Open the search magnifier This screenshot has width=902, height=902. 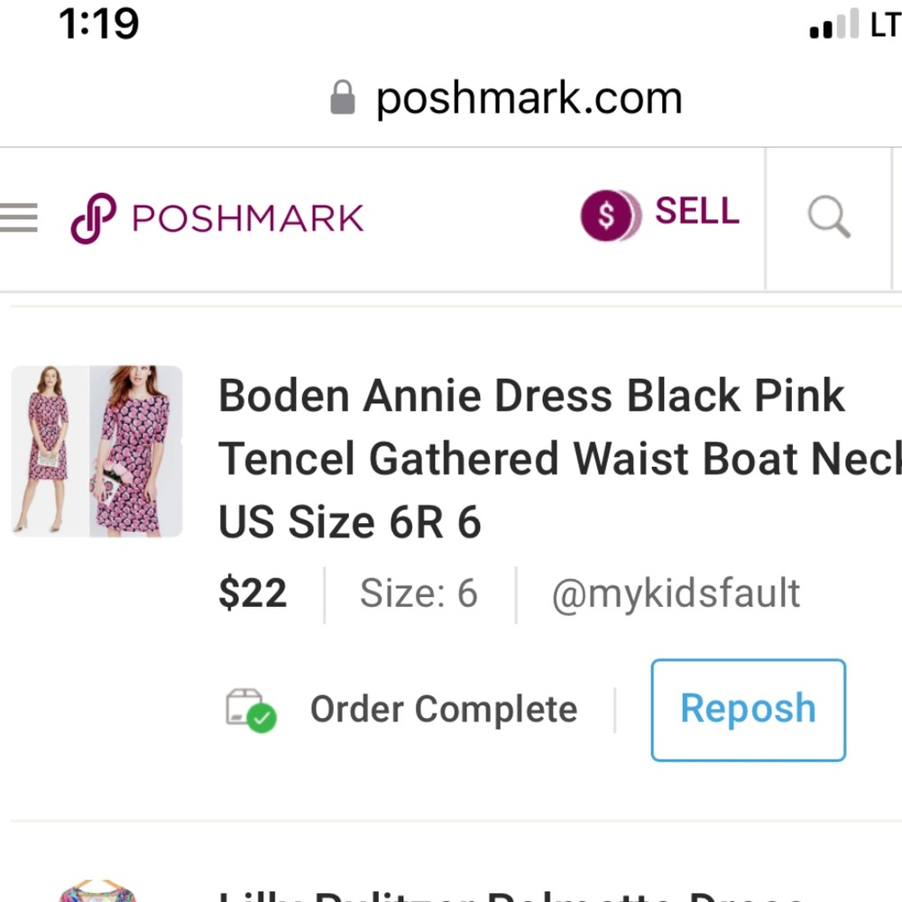click(x=827, y=216)
